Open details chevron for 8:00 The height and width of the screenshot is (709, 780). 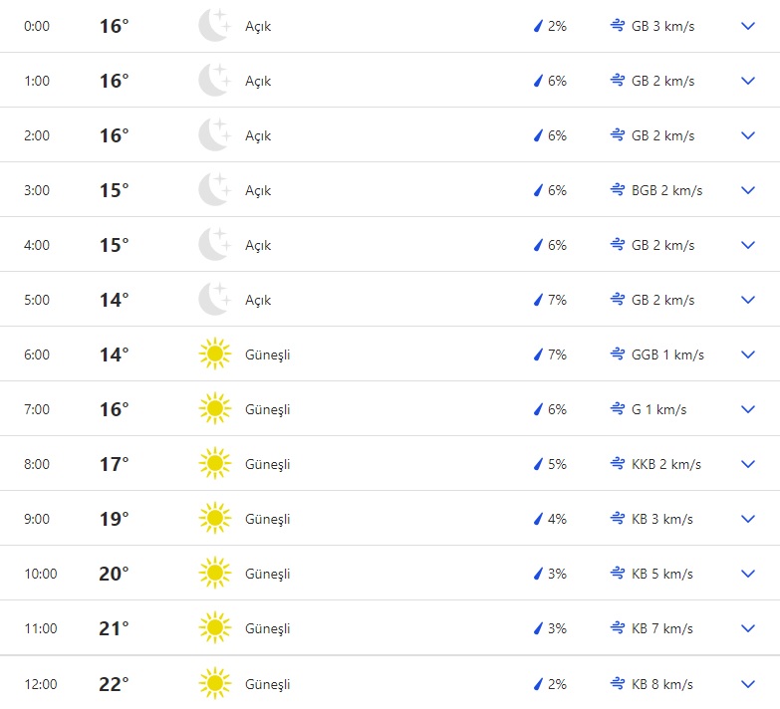coord(748,464)
